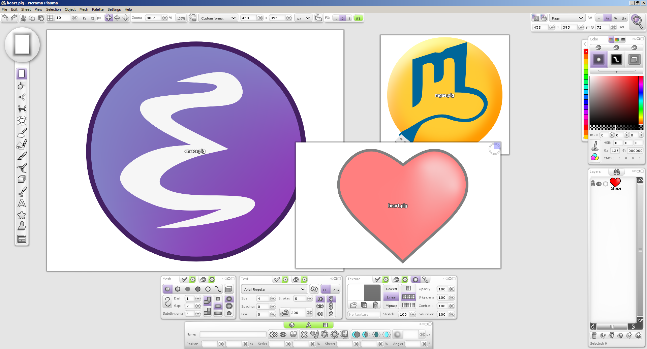Viewport: 647px width, 349px height.
Task: Click the Zoom value input field
Action: pyautogui.click(x=153, y=18)
